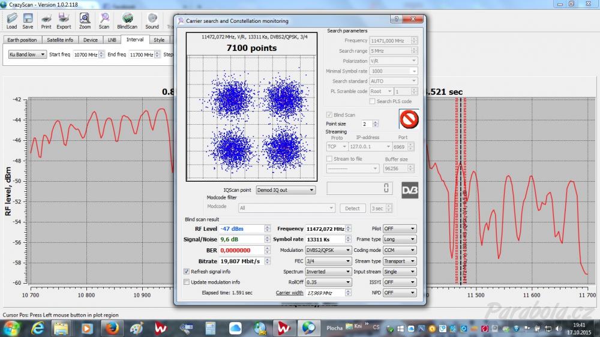Open Calculator from taskbar
The width and height of the screenshot is (600, 337).
(210, 328)
